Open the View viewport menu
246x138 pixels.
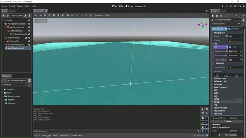107,15
